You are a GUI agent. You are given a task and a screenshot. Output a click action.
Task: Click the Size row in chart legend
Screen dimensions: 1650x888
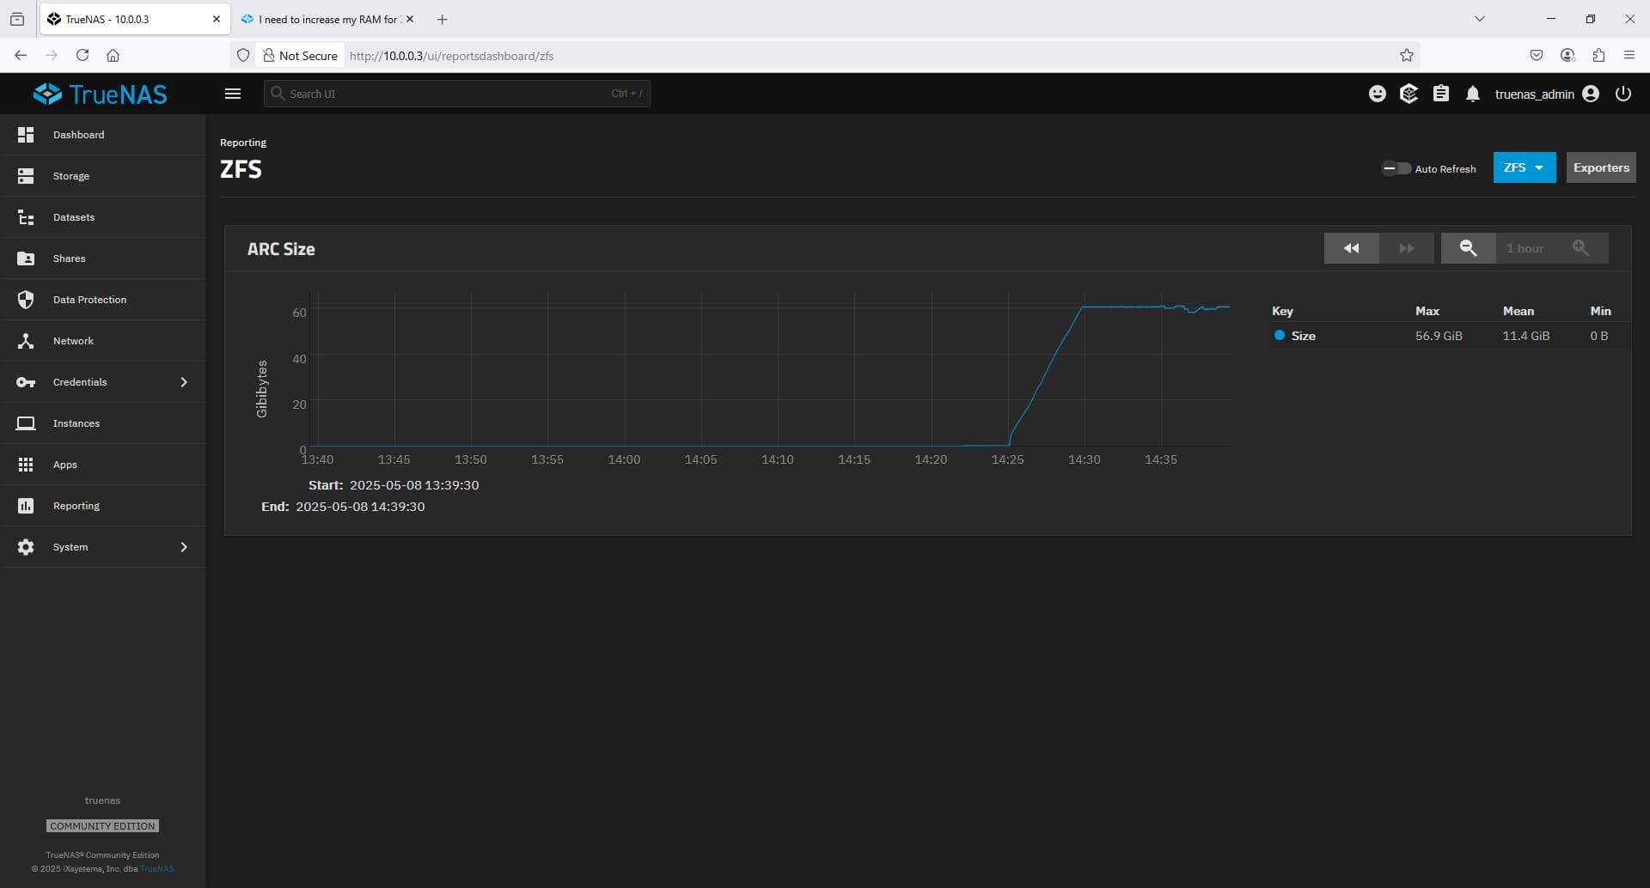tap(1451, 336)
